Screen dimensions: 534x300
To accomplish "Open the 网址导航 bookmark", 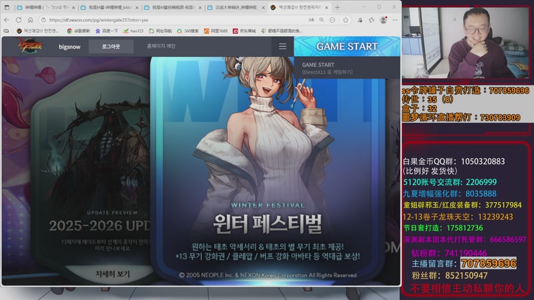I will 160,31.
